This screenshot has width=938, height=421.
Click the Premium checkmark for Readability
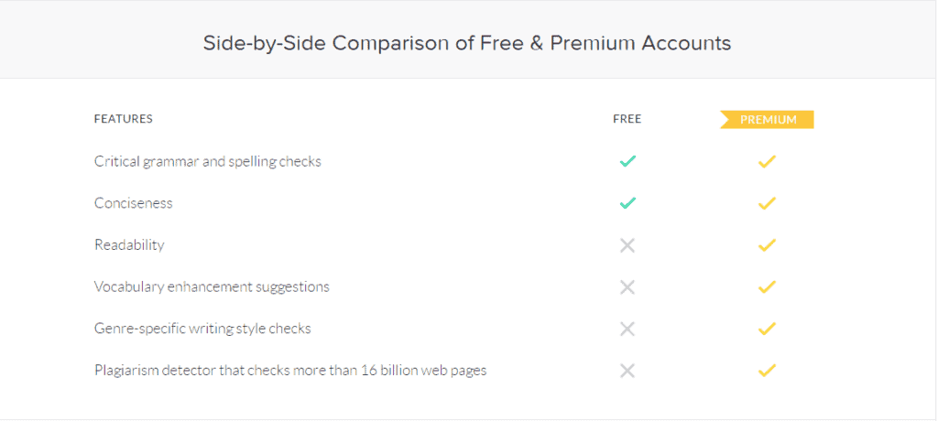coord(767,244)
